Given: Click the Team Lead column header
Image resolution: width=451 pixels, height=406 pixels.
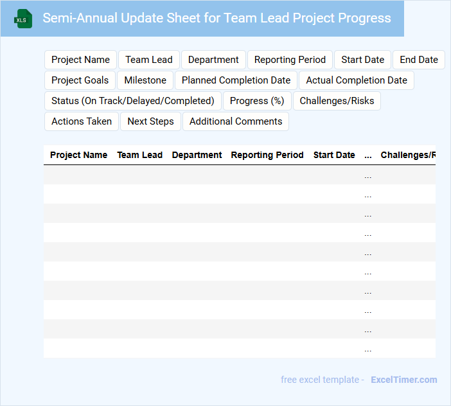Looking at the screenshot, I should [140, 155].
